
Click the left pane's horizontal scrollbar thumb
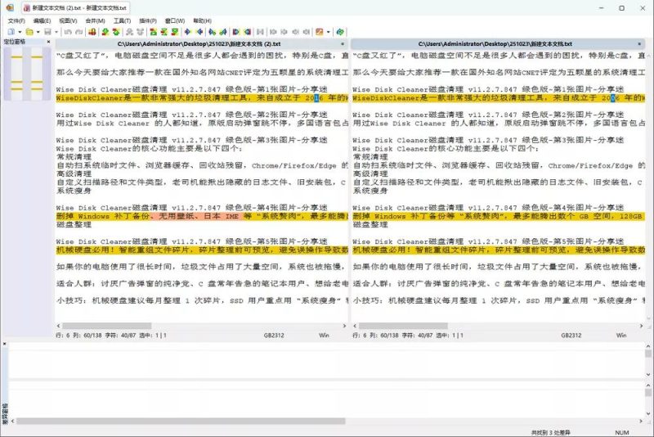point(107,326)
